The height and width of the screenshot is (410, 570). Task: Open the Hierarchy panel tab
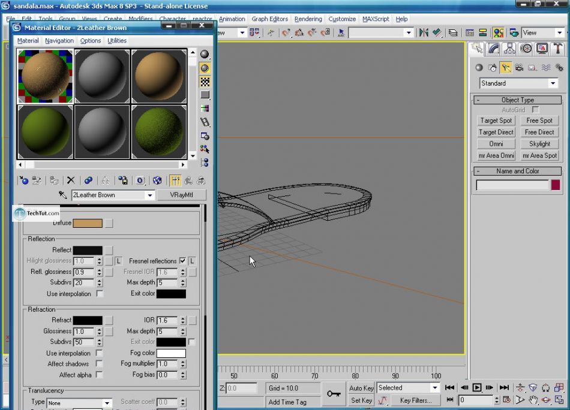point(509,49)
